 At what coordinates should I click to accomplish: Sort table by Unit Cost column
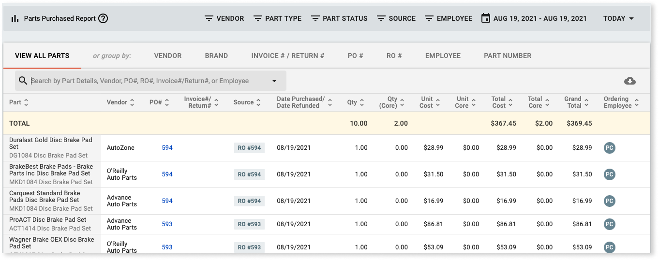tap(430, 102)
